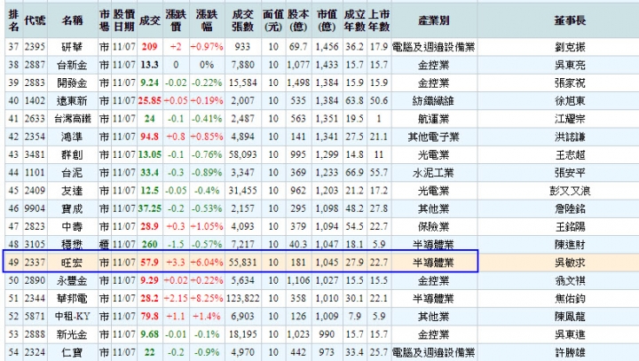Image resolution: width=639 pixels, height=361 pixels.
Task: Sort by the 名稱 column header
Action: [72, 20]
